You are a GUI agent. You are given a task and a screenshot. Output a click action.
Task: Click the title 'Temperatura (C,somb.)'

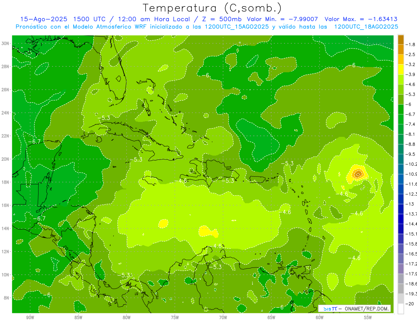click(x=212, y=8)
